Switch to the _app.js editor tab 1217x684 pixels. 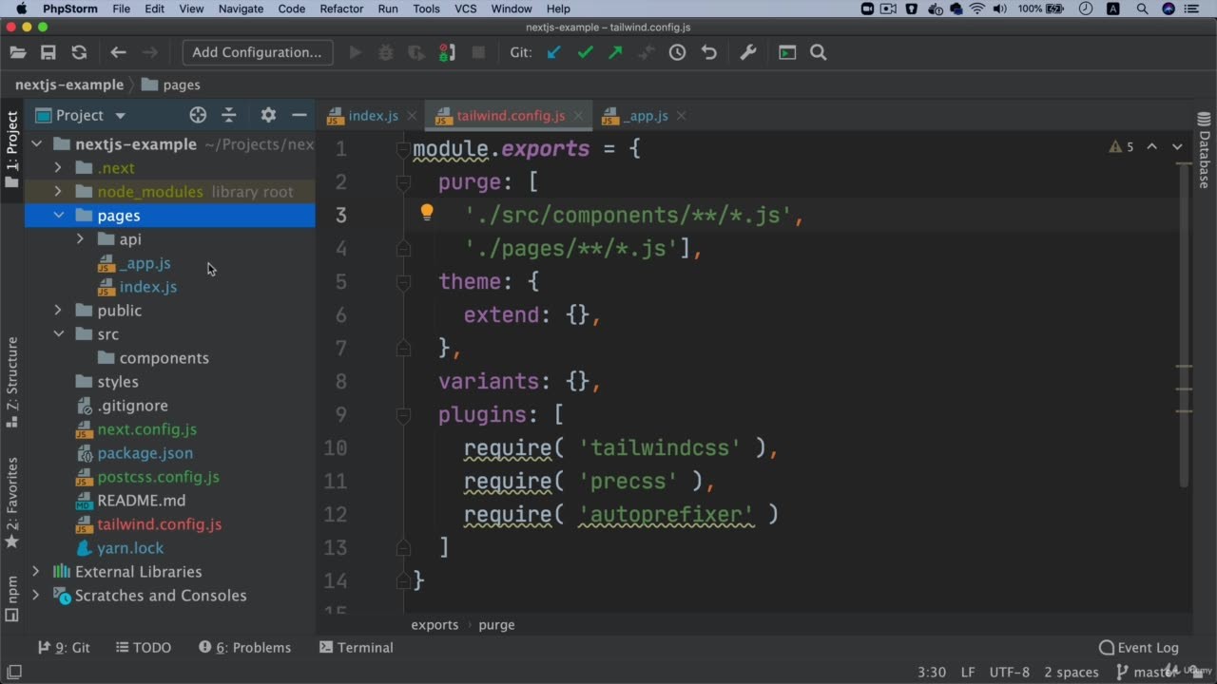(647, 116)
